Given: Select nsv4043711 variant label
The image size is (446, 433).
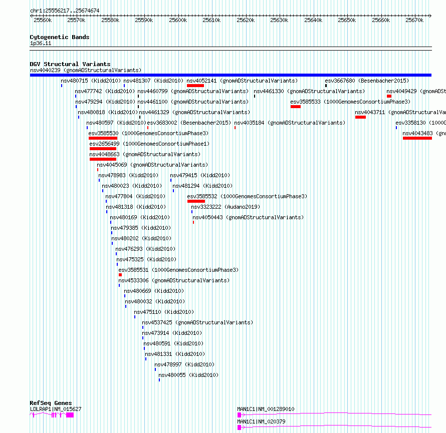Looking at the screenshot, I should (x=400, y=112).
